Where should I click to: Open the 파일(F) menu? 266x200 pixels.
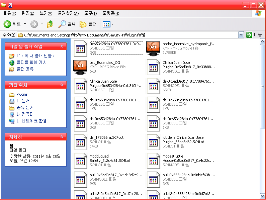coord(10,13)
